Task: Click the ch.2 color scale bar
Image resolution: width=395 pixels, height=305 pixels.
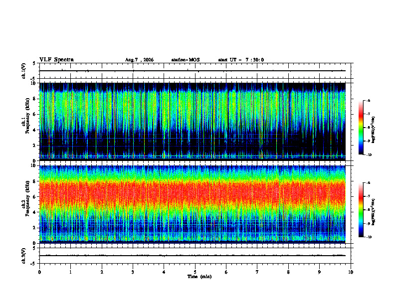Action: [361, 210]
